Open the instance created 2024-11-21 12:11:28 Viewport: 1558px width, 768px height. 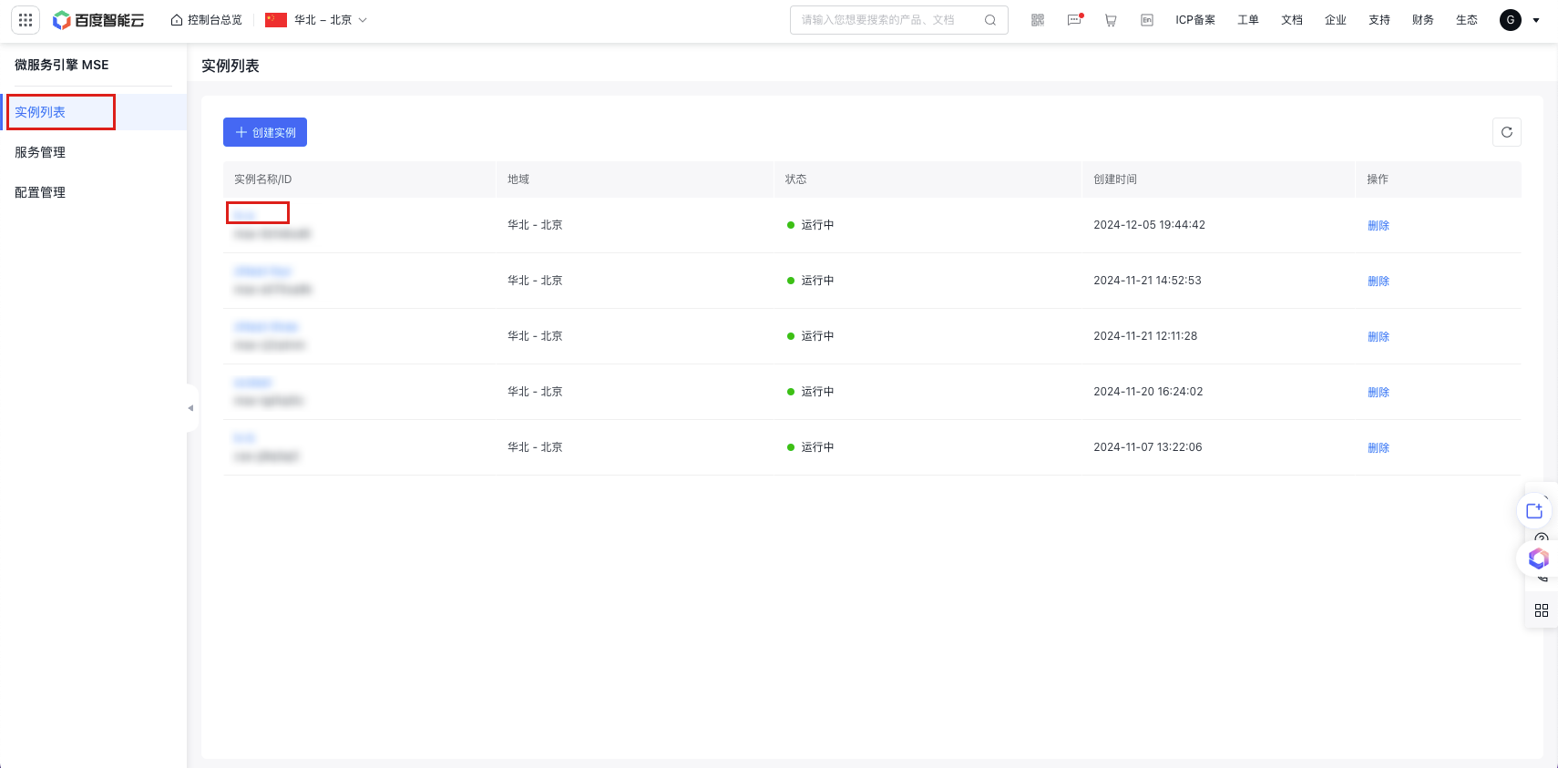coord(266,326)
